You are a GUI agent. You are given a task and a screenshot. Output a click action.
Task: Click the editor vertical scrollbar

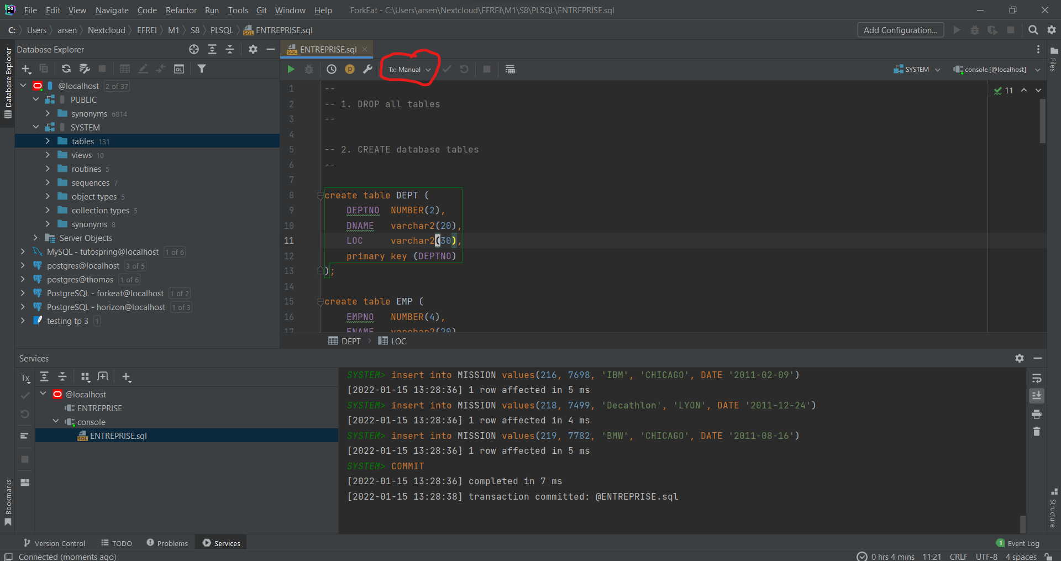pos(1043,122)
